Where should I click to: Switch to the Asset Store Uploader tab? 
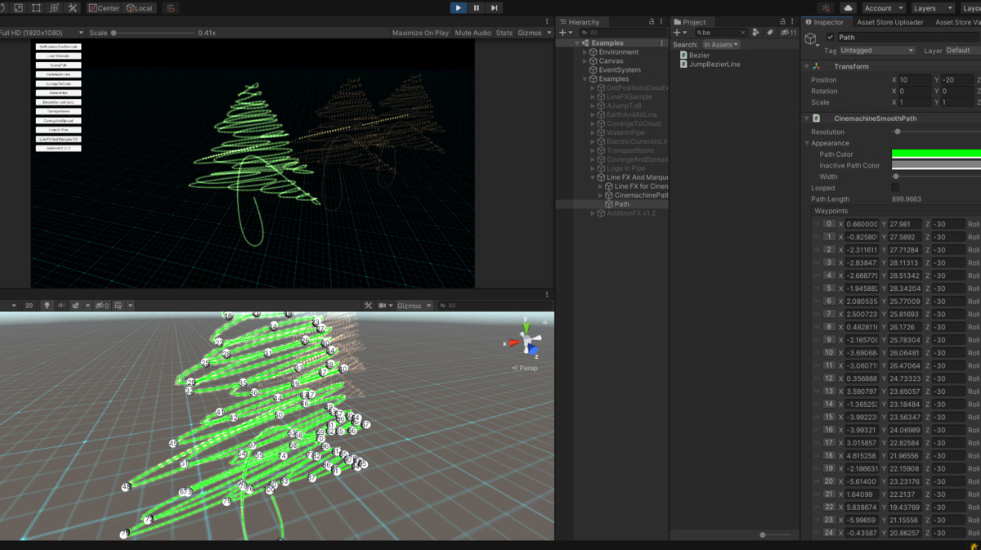click(891, 22)
